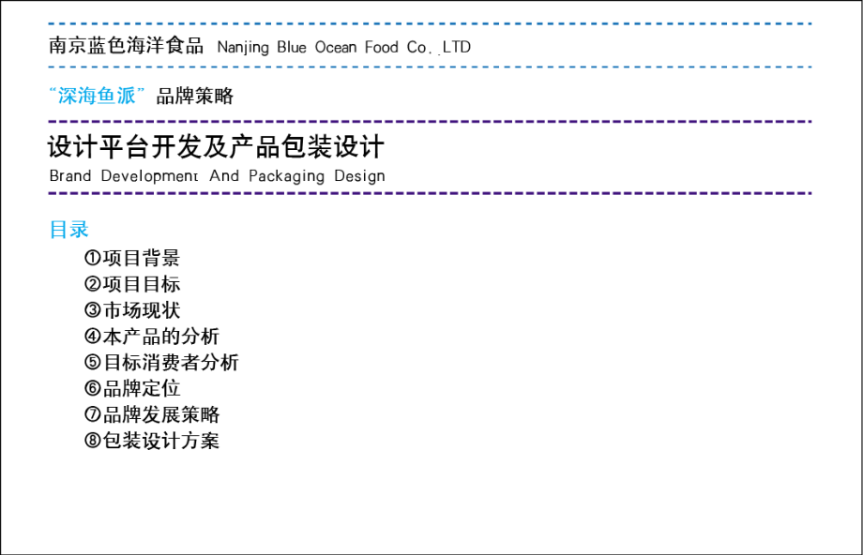Click list item ①项目背景
The height and width of the screenshot is (555, 863).
[x=133, y=258]
